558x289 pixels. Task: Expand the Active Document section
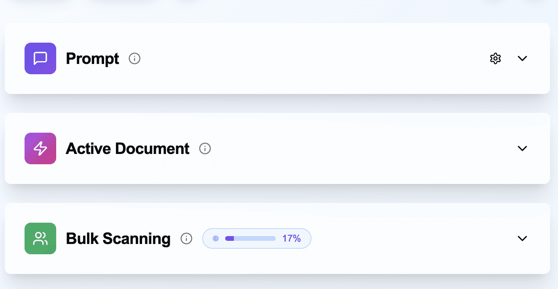click(522, 148)
